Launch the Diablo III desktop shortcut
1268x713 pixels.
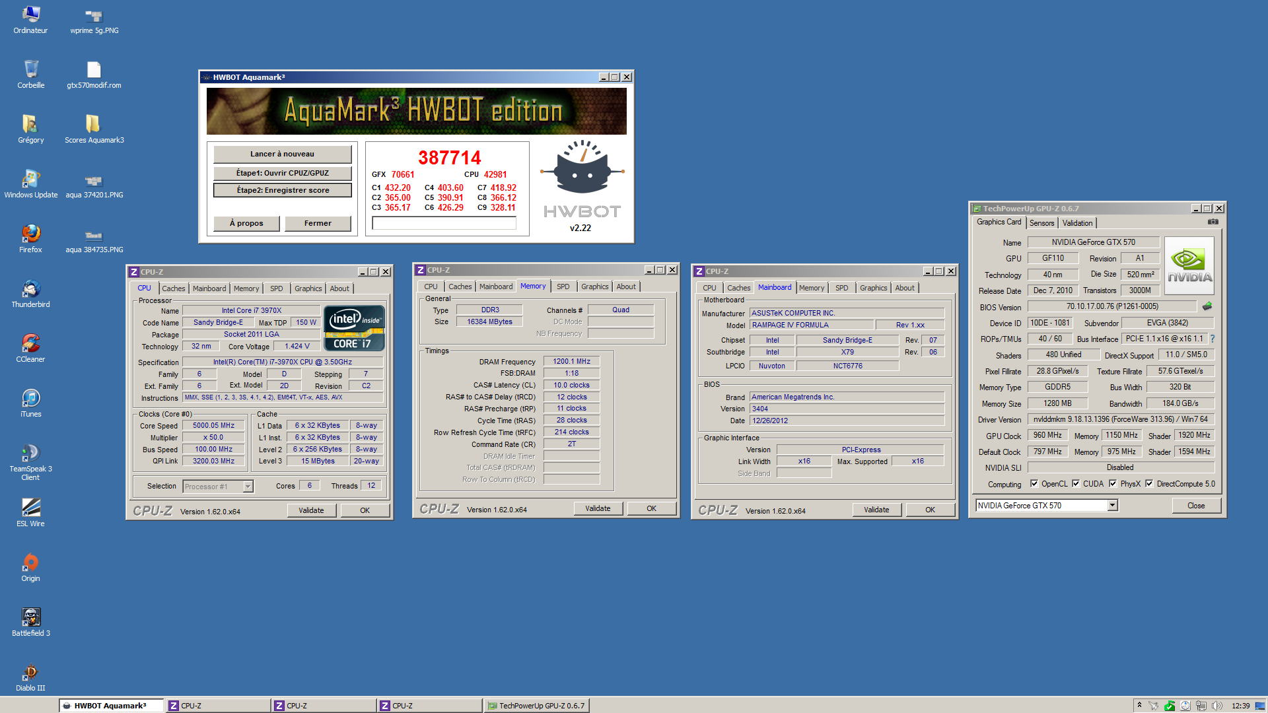click(x=30, y=677)
